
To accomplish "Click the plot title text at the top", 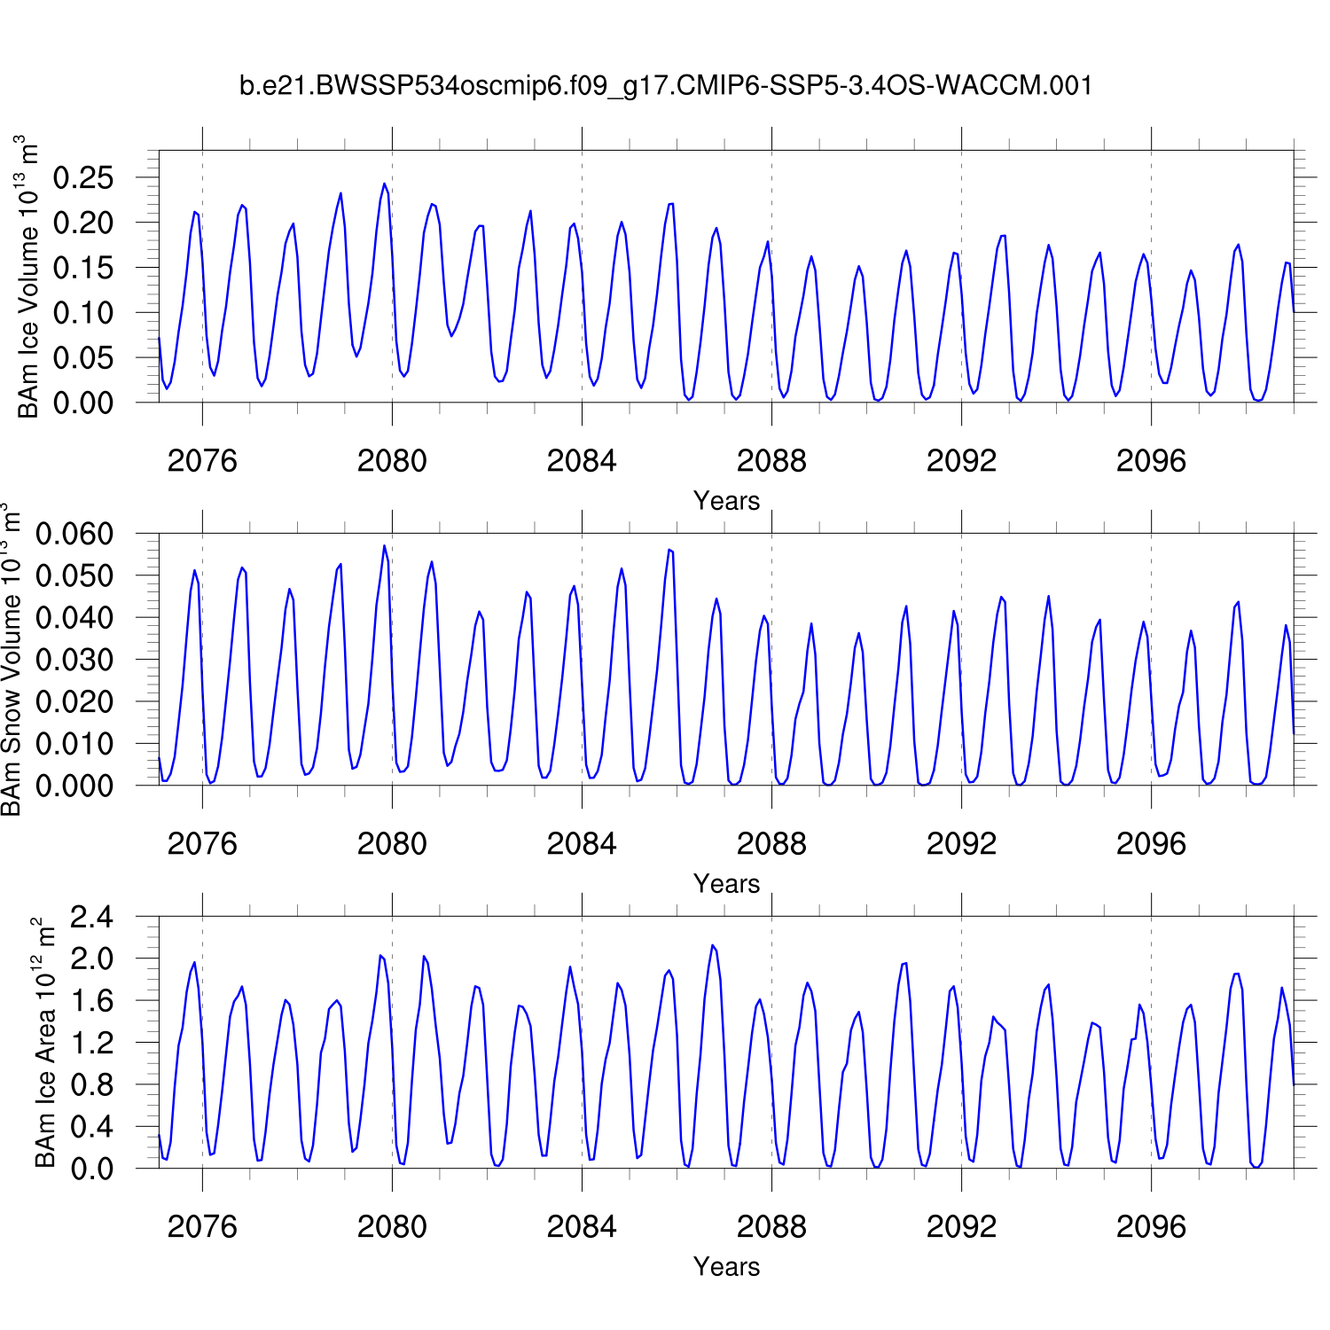I will point(665,86).
